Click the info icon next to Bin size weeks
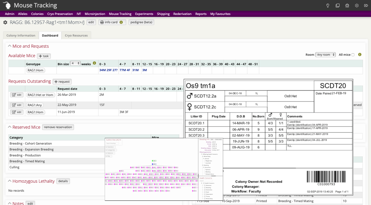The image size is (371, 205). (x=94, y=63)
